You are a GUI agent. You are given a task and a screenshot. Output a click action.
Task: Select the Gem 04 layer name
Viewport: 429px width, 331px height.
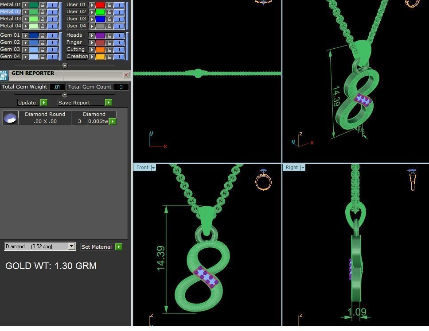pyautogui.click(x=10, y=56)
